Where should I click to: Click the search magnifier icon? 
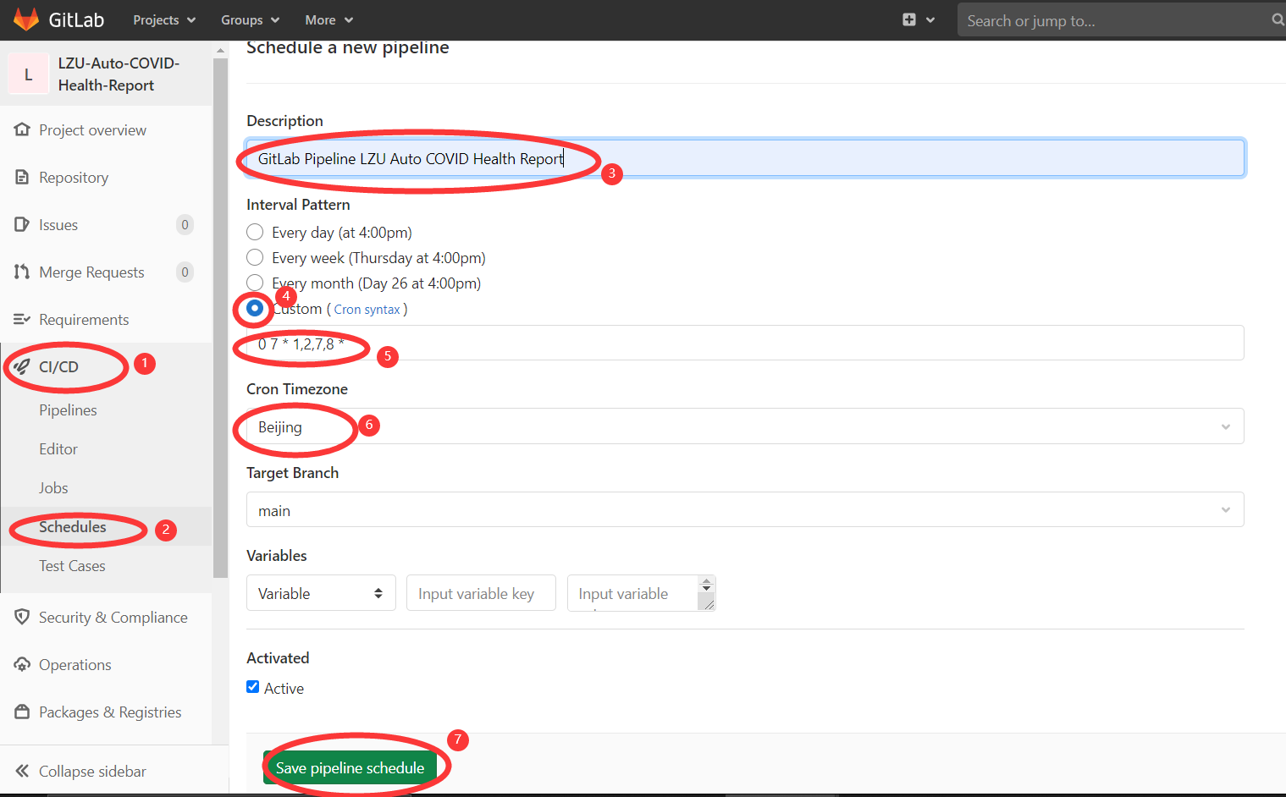pyautogui.click(x=1278, y=19)
